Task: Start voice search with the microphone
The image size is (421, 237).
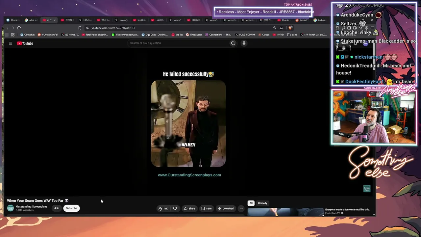Action: (244, 43)
